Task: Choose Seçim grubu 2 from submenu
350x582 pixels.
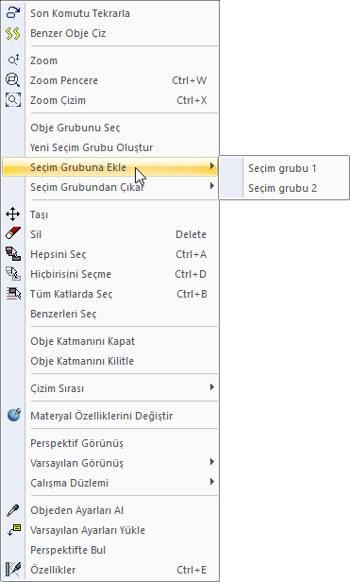Action: 284,188
